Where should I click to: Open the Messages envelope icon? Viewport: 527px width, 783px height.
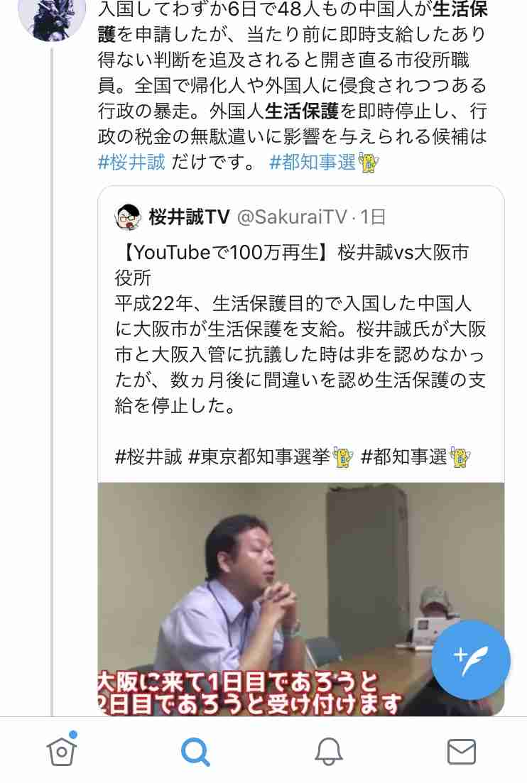(461, 752)
